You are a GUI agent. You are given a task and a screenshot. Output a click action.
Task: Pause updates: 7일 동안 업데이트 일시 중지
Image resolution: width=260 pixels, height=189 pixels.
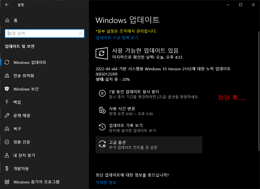tap(149, 94)
